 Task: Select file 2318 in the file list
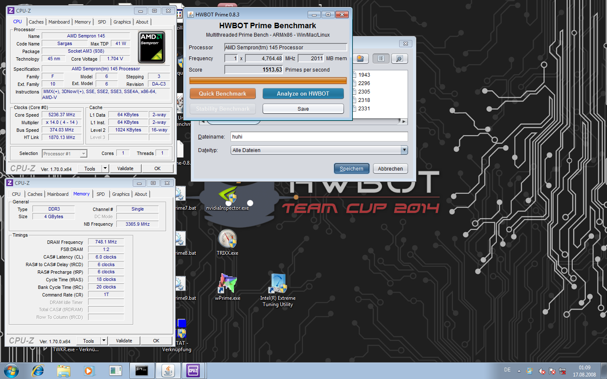click(364, 100)
